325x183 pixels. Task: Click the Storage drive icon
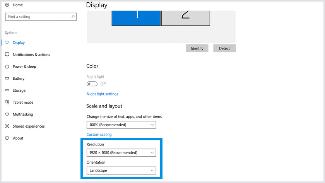7,91
